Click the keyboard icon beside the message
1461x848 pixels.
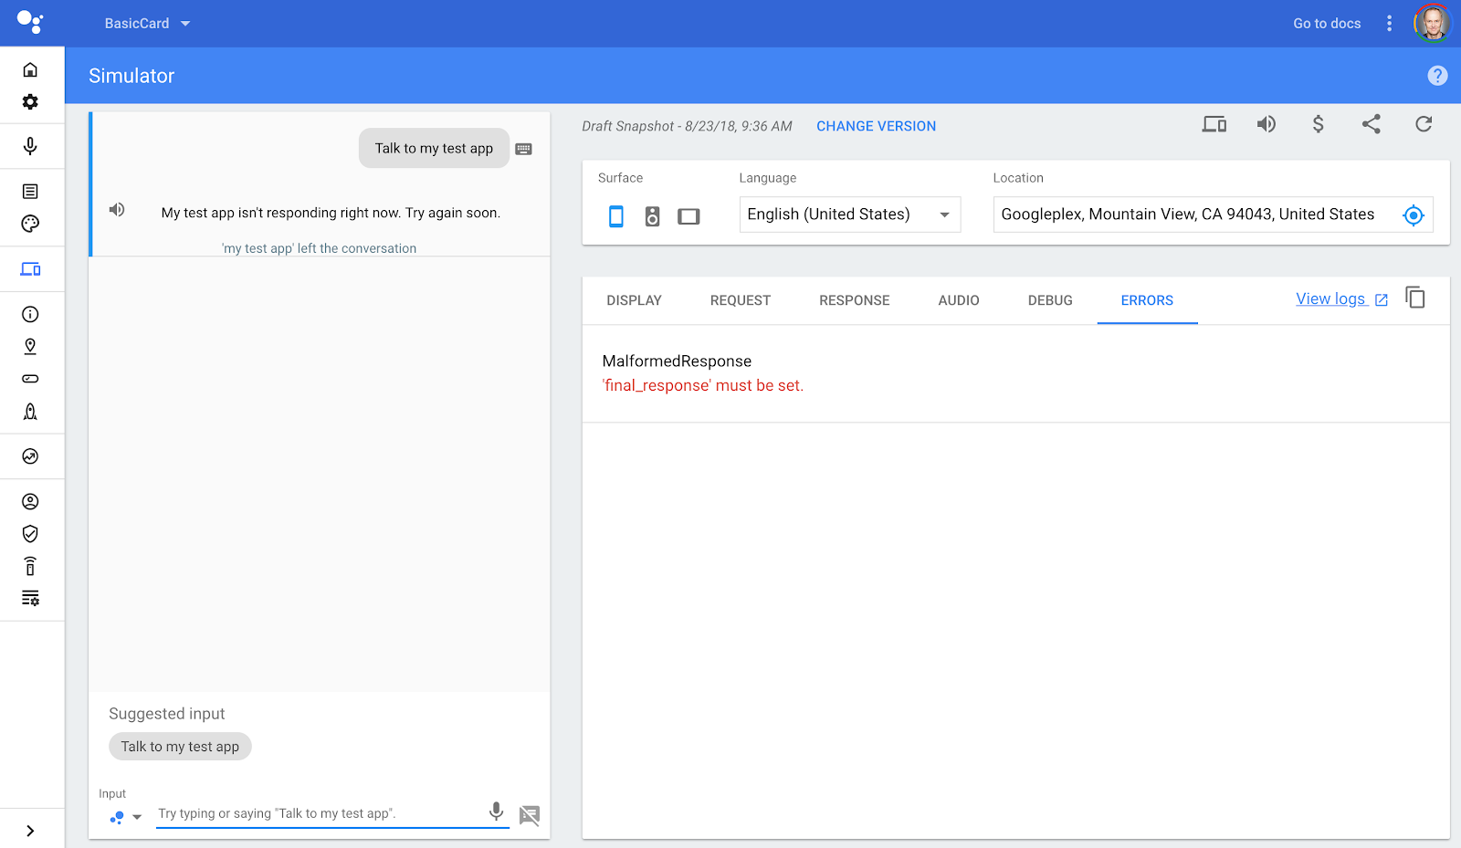coord(523,149)
